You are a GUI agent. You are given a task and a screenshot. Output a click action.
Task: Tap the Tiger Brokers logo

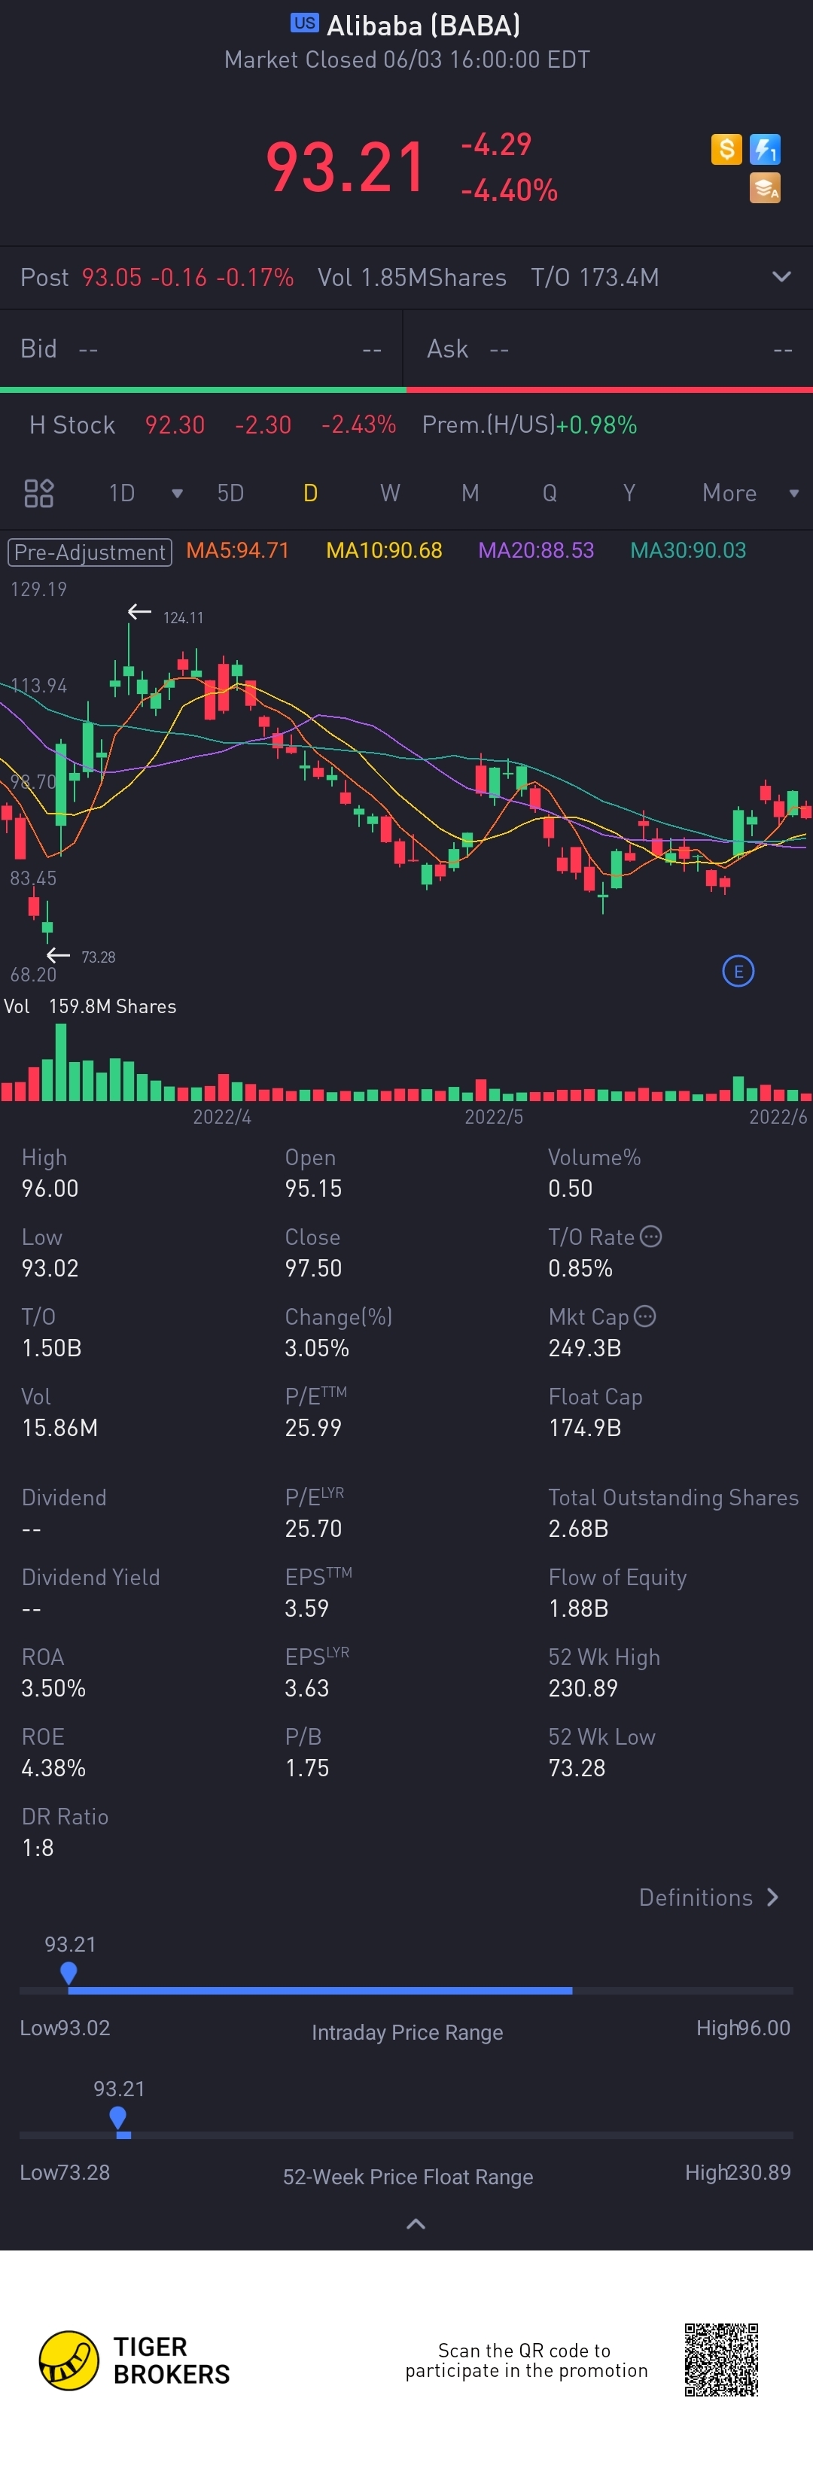click(x=135, y=2360)
